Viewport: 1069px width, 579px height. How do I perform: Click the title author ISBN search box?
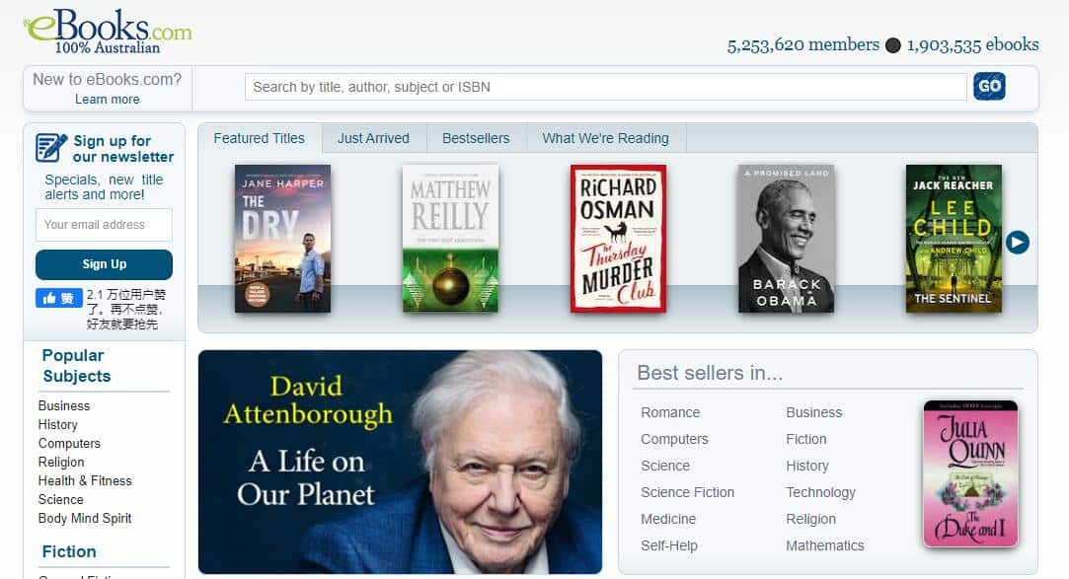605,87
